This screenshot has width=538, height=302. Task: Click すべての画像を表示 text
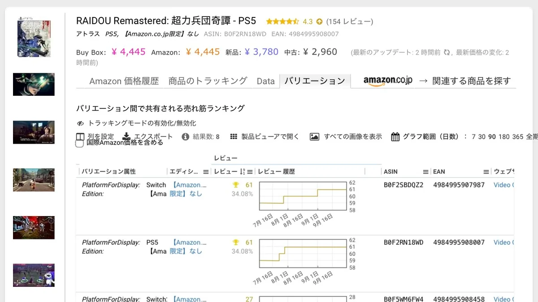[353, 136]
